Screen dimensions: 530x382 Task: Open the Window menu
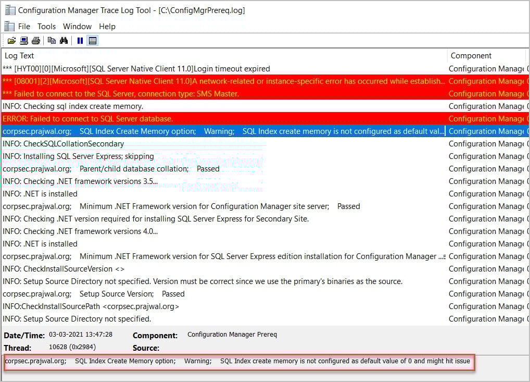point(77,27)
